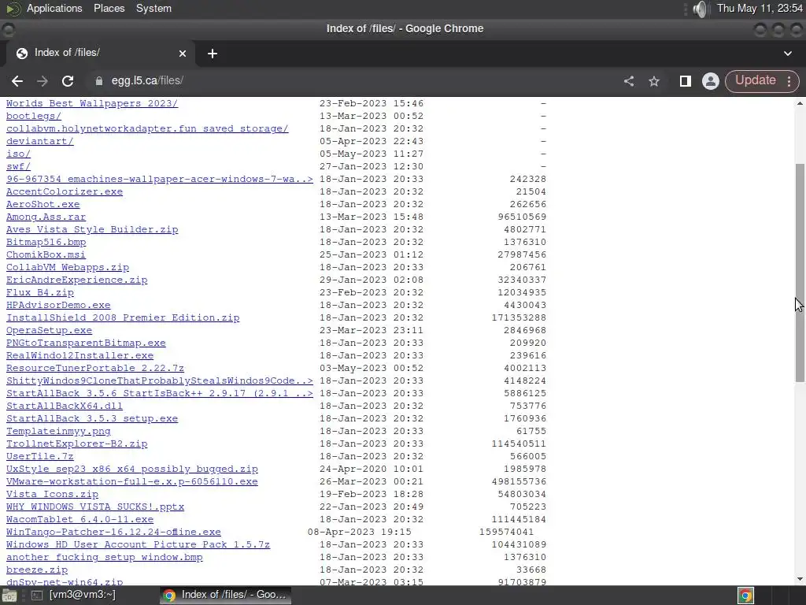This screenshot has height=605, width=806.
Task: Open Chrome's three-dot menu
Action: tap(789, 81)
